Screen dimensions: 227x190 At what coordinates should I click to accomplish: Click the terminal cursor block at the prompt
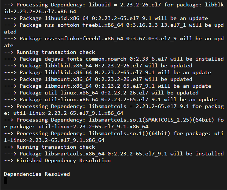5,181
